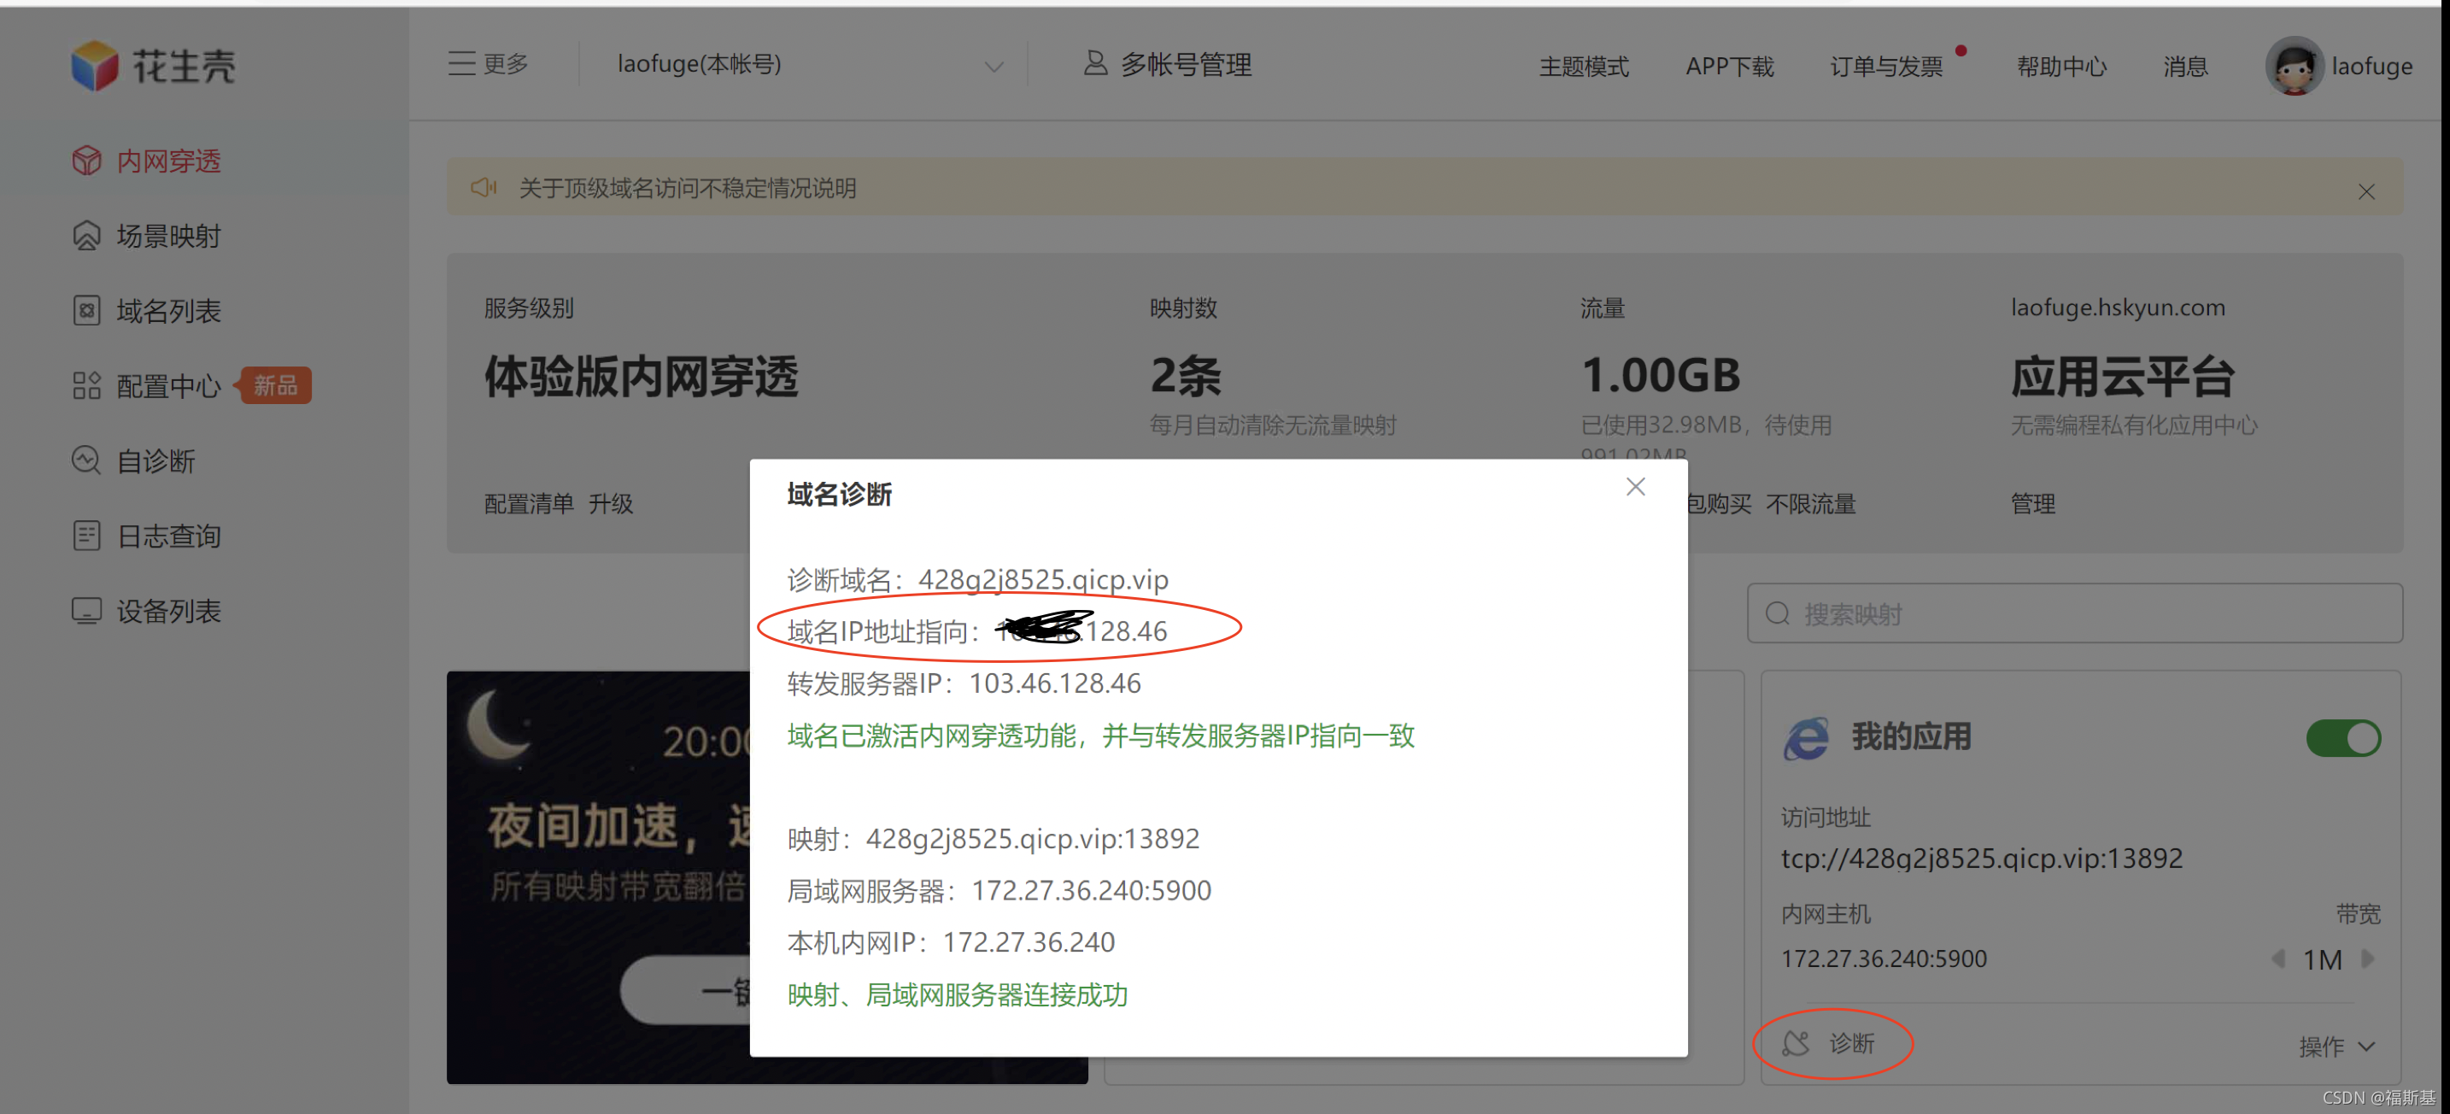Click 本机内网IP 172.27.36.240 text

[x=1029, y=941]
